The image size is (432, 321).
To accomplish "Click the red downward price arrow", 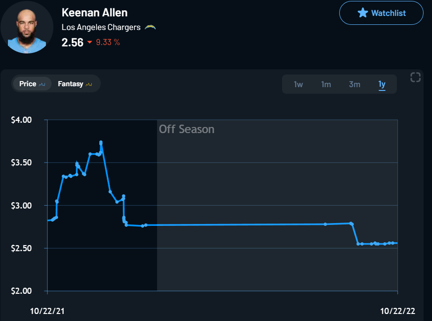I will [90, 43].
